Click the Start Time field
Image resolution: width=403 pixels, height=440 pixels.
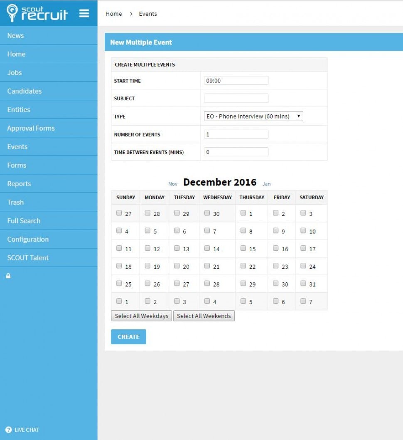point(236,80)
